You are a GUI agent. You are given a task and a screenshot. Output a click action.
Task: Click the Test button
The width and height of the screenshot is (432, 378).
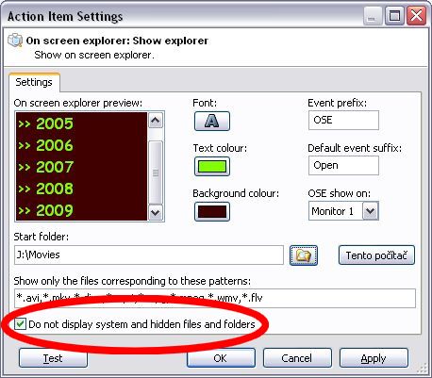pyautogui.click(x=53, y=358)
